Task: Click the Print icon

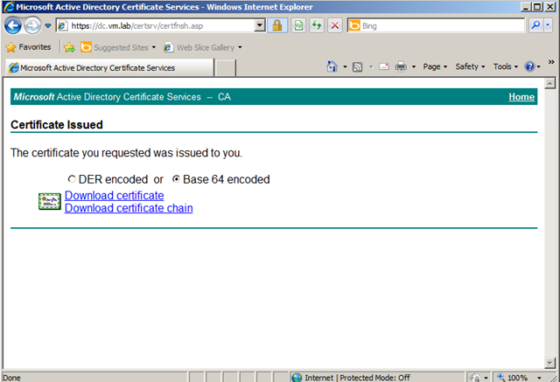Action: [401, 66]
